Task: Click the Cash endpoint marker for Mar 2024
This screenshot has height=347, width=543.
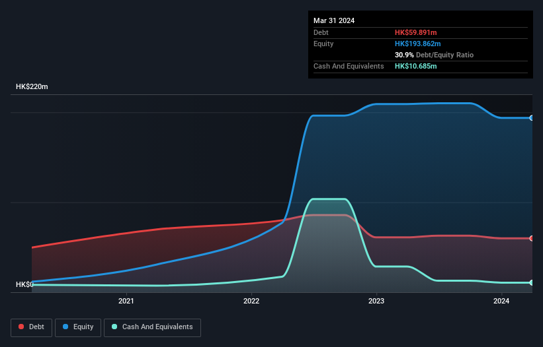Action: point(532,282)
